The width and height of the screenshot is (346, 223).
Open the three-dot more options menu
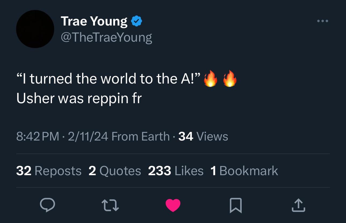(322, 21)
